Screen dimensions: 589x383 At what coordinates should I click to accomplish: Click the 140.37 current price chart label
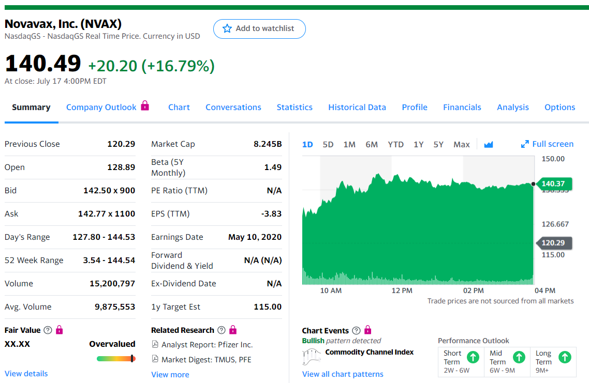(x=554, y=184)
